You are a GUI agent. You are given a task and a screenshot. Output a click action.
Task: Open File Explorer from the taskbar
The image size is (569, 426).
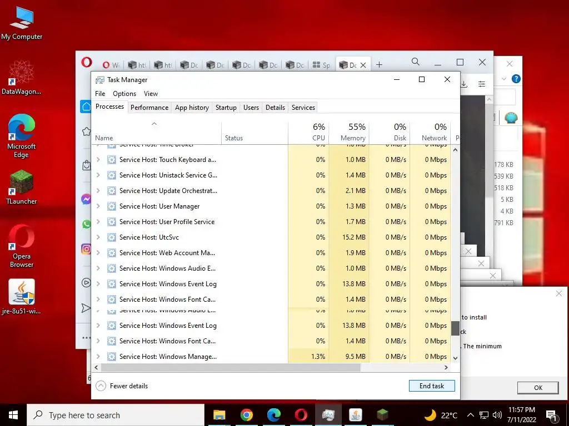coord(219,415)
